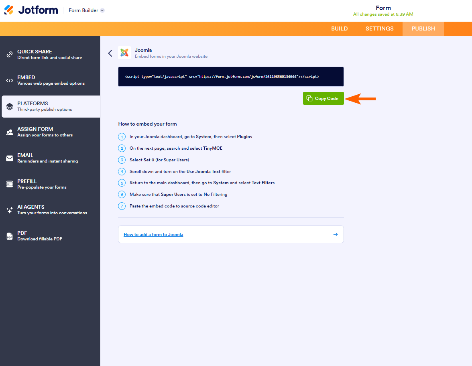
Task: Click the Quick Share link icon
Action: tap(10, 55)
